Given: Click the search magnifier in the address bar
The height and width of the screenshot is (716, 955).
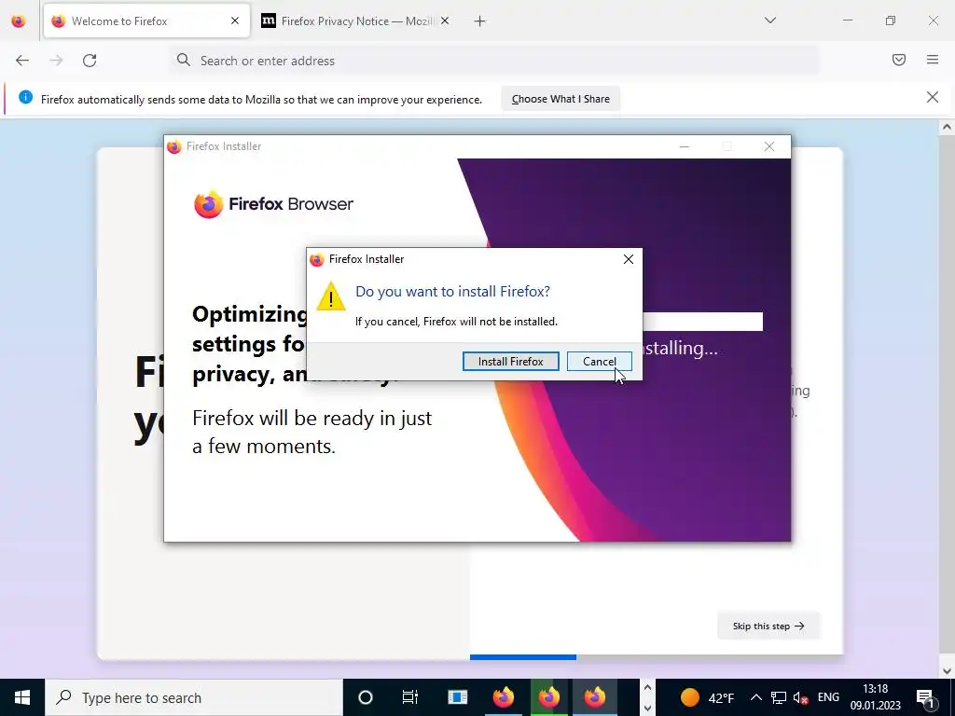Looking at the screenshot, I should point(184,60).
